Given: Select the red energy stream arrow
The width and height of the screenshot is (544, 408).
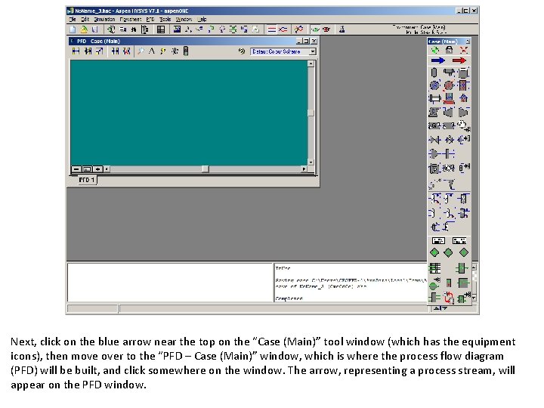Looking at the screenshot, I should 459,60.
